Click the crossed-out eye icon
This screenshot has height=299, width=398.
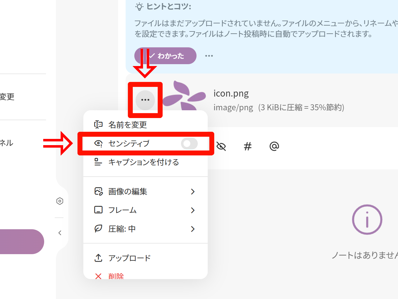click(221, 146)
